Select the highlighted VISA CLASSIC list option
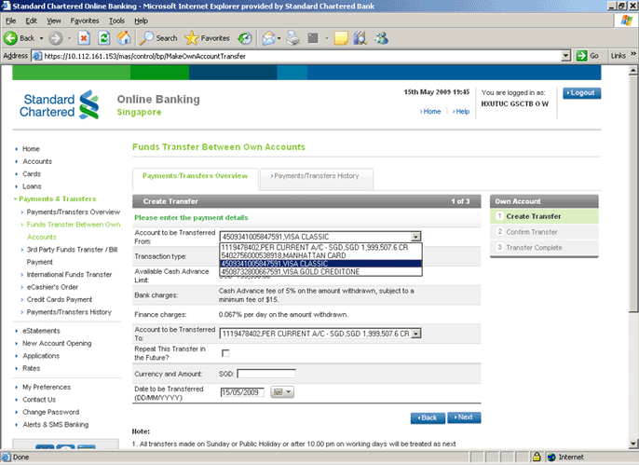Screen dimensions: 639x465 [x=320, y=264]
